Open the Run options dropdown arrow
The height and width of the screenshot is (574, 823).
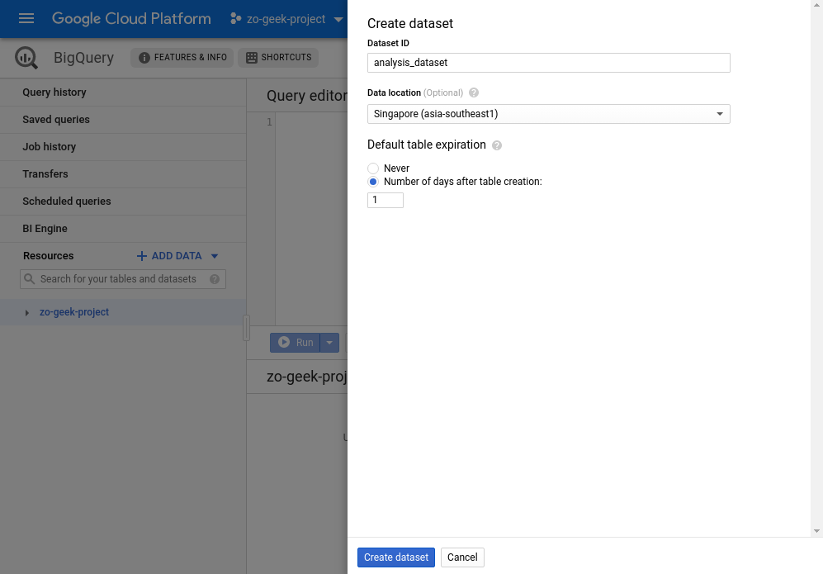[x=329, y=343]
